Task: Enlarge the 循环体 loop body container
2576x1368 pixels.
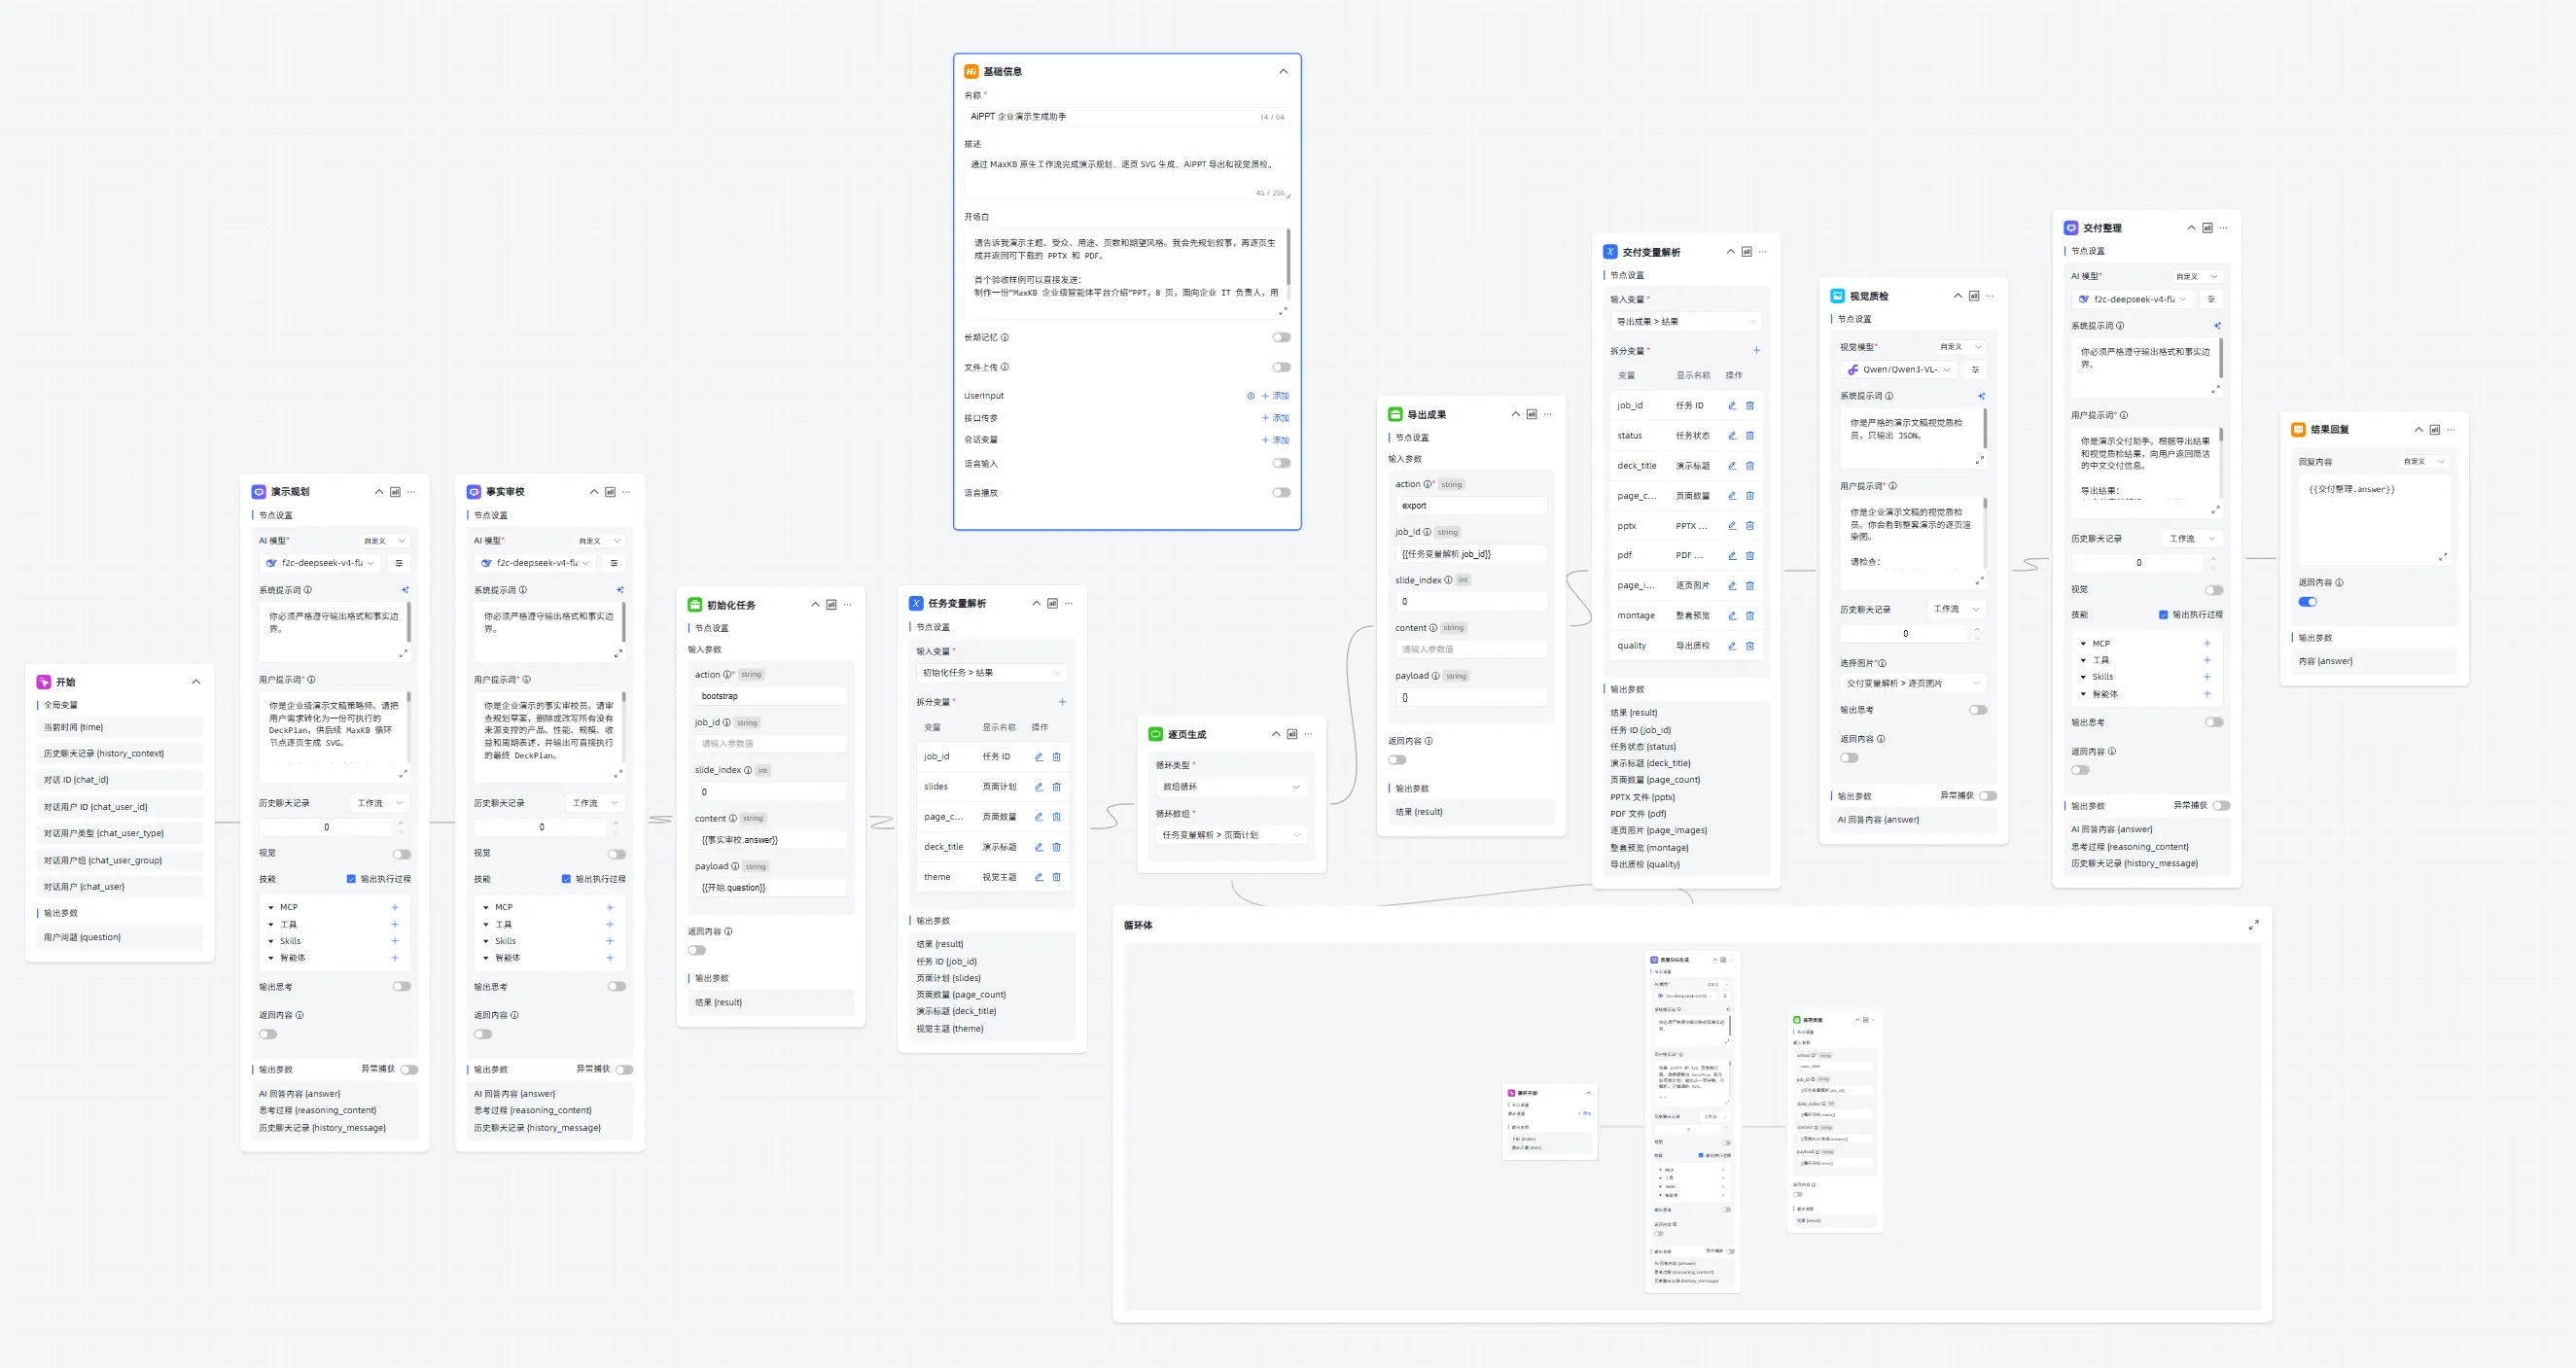Action: click(x=2253, y=925)
